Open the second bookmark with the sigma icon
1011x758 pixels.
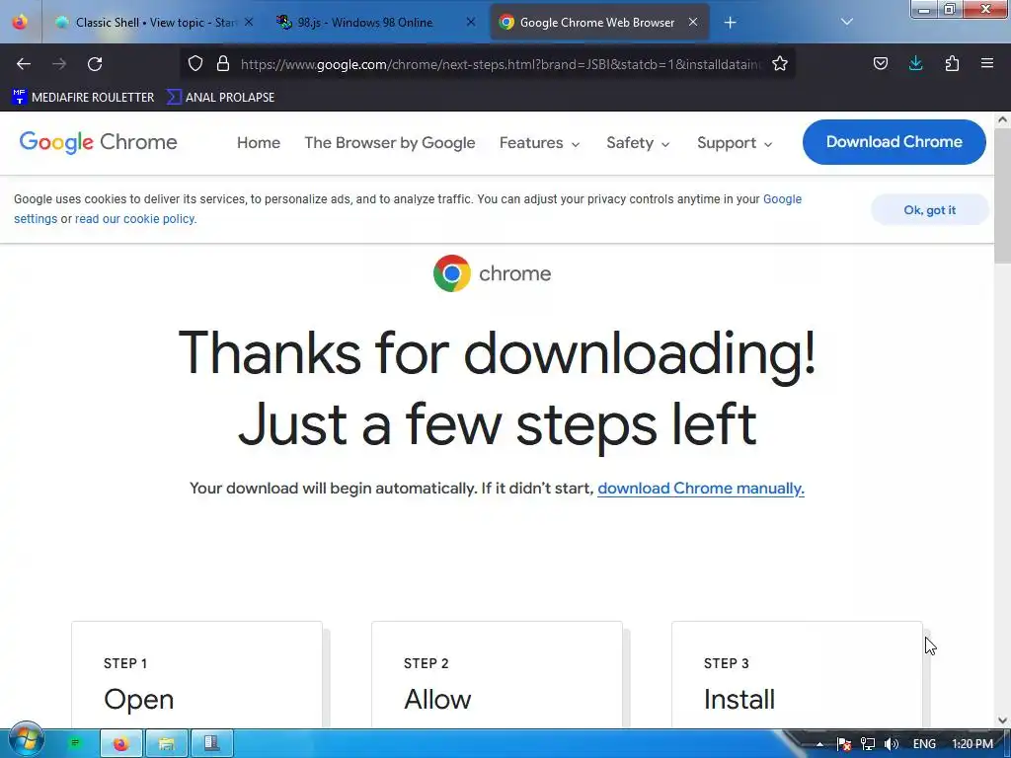point(220,98)
